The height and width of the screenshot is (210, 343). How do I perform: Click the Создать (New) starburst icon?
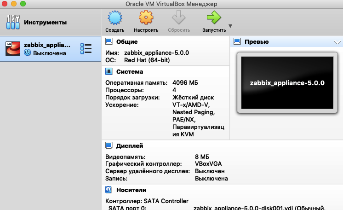[115, 17]
